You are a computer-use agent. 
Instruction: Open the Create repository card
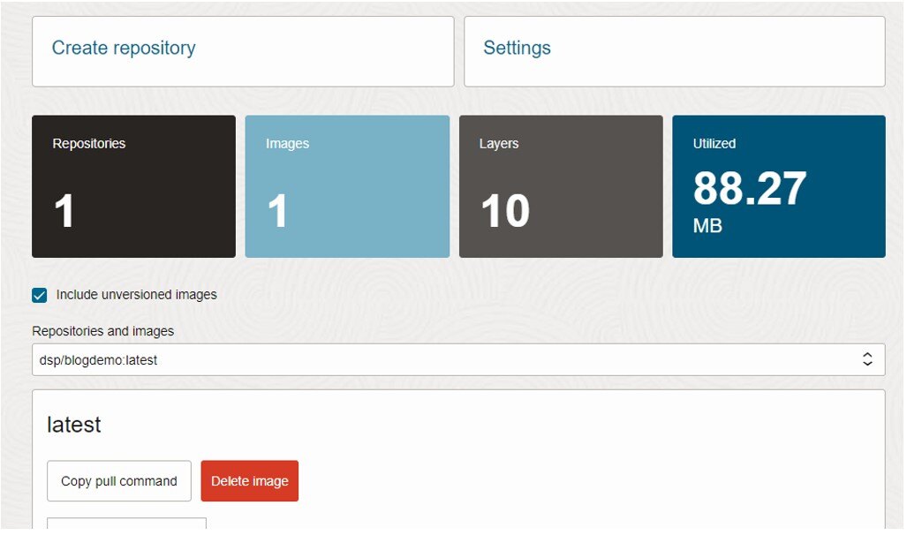pyautogui.click(x=242, y=50)
